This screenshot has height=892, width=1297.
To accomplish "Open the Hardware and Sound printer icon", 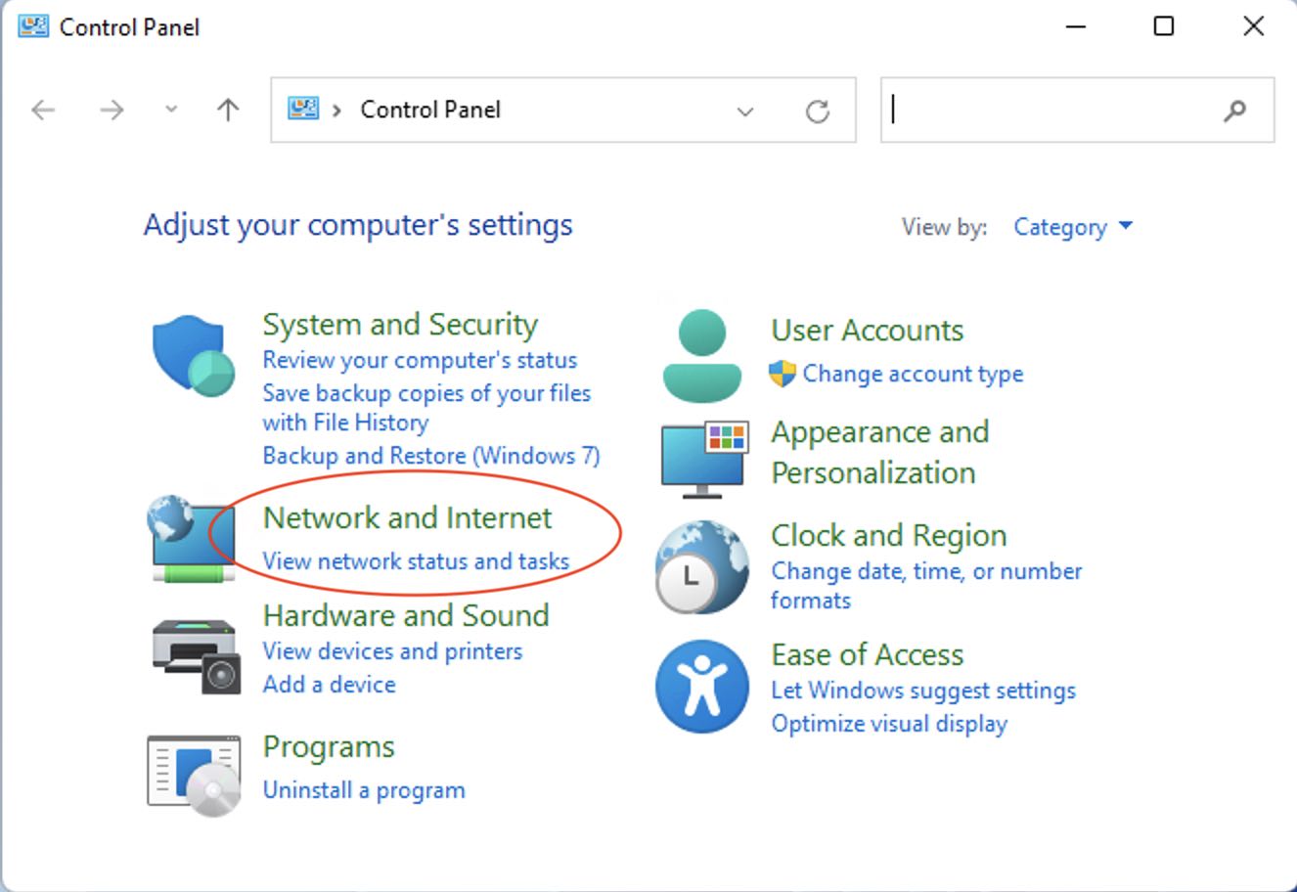I will (196, 657).
